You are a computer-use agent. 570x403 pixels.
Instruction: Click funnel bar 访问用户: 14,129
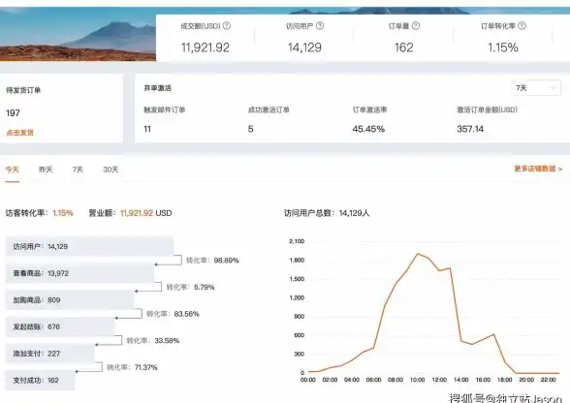click(89, 246)
